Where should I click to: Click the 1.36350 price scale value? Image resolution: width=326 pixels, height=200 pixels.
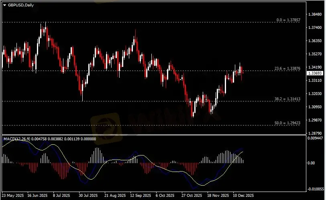315,40
